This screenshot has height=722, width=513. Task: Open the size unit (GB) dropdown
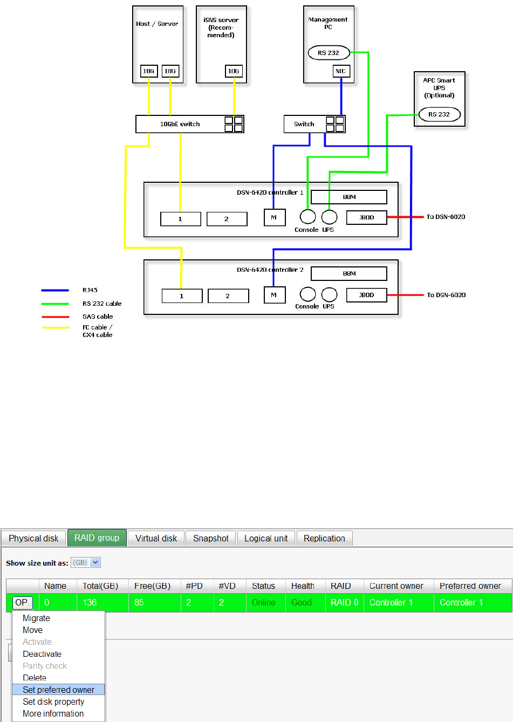(x=86, y=562)
